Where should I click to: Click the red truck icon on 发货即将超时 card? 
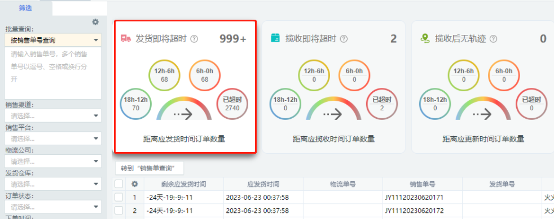pos(126,38)
